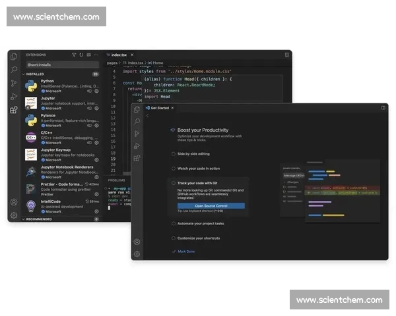Open Search in the Get Started window
This screenshot has width=396, height=316.
pos(137,121)
